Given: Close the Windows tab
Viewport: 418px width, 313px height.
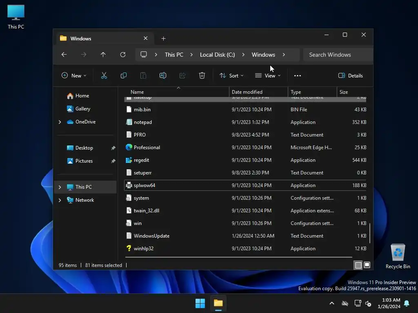Looking at the screenshot, I should (x=146, y=38).
